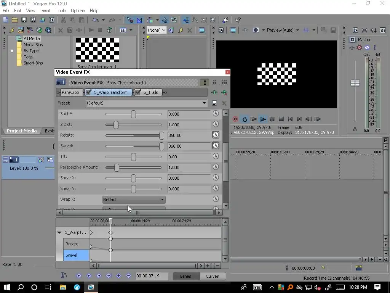The width and height of the screenshot is (390, 293).
Task: Adjust the Rotate slider handle
Action: [x=161, y=135]
